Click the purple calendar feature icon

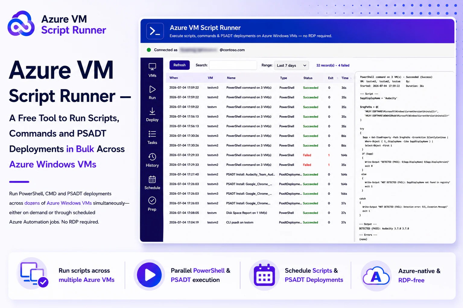pos(265,275)
